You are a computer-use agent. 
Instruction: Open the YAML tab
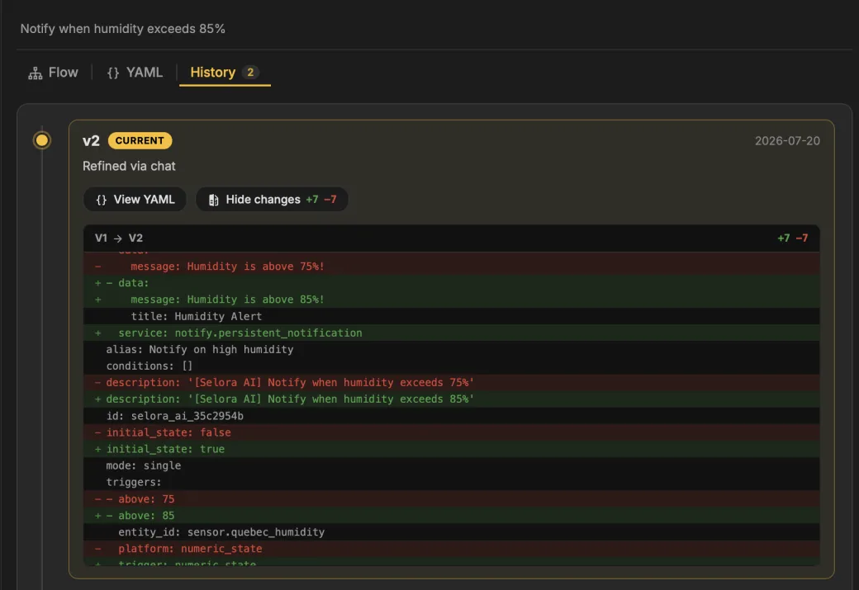point(135,73)
